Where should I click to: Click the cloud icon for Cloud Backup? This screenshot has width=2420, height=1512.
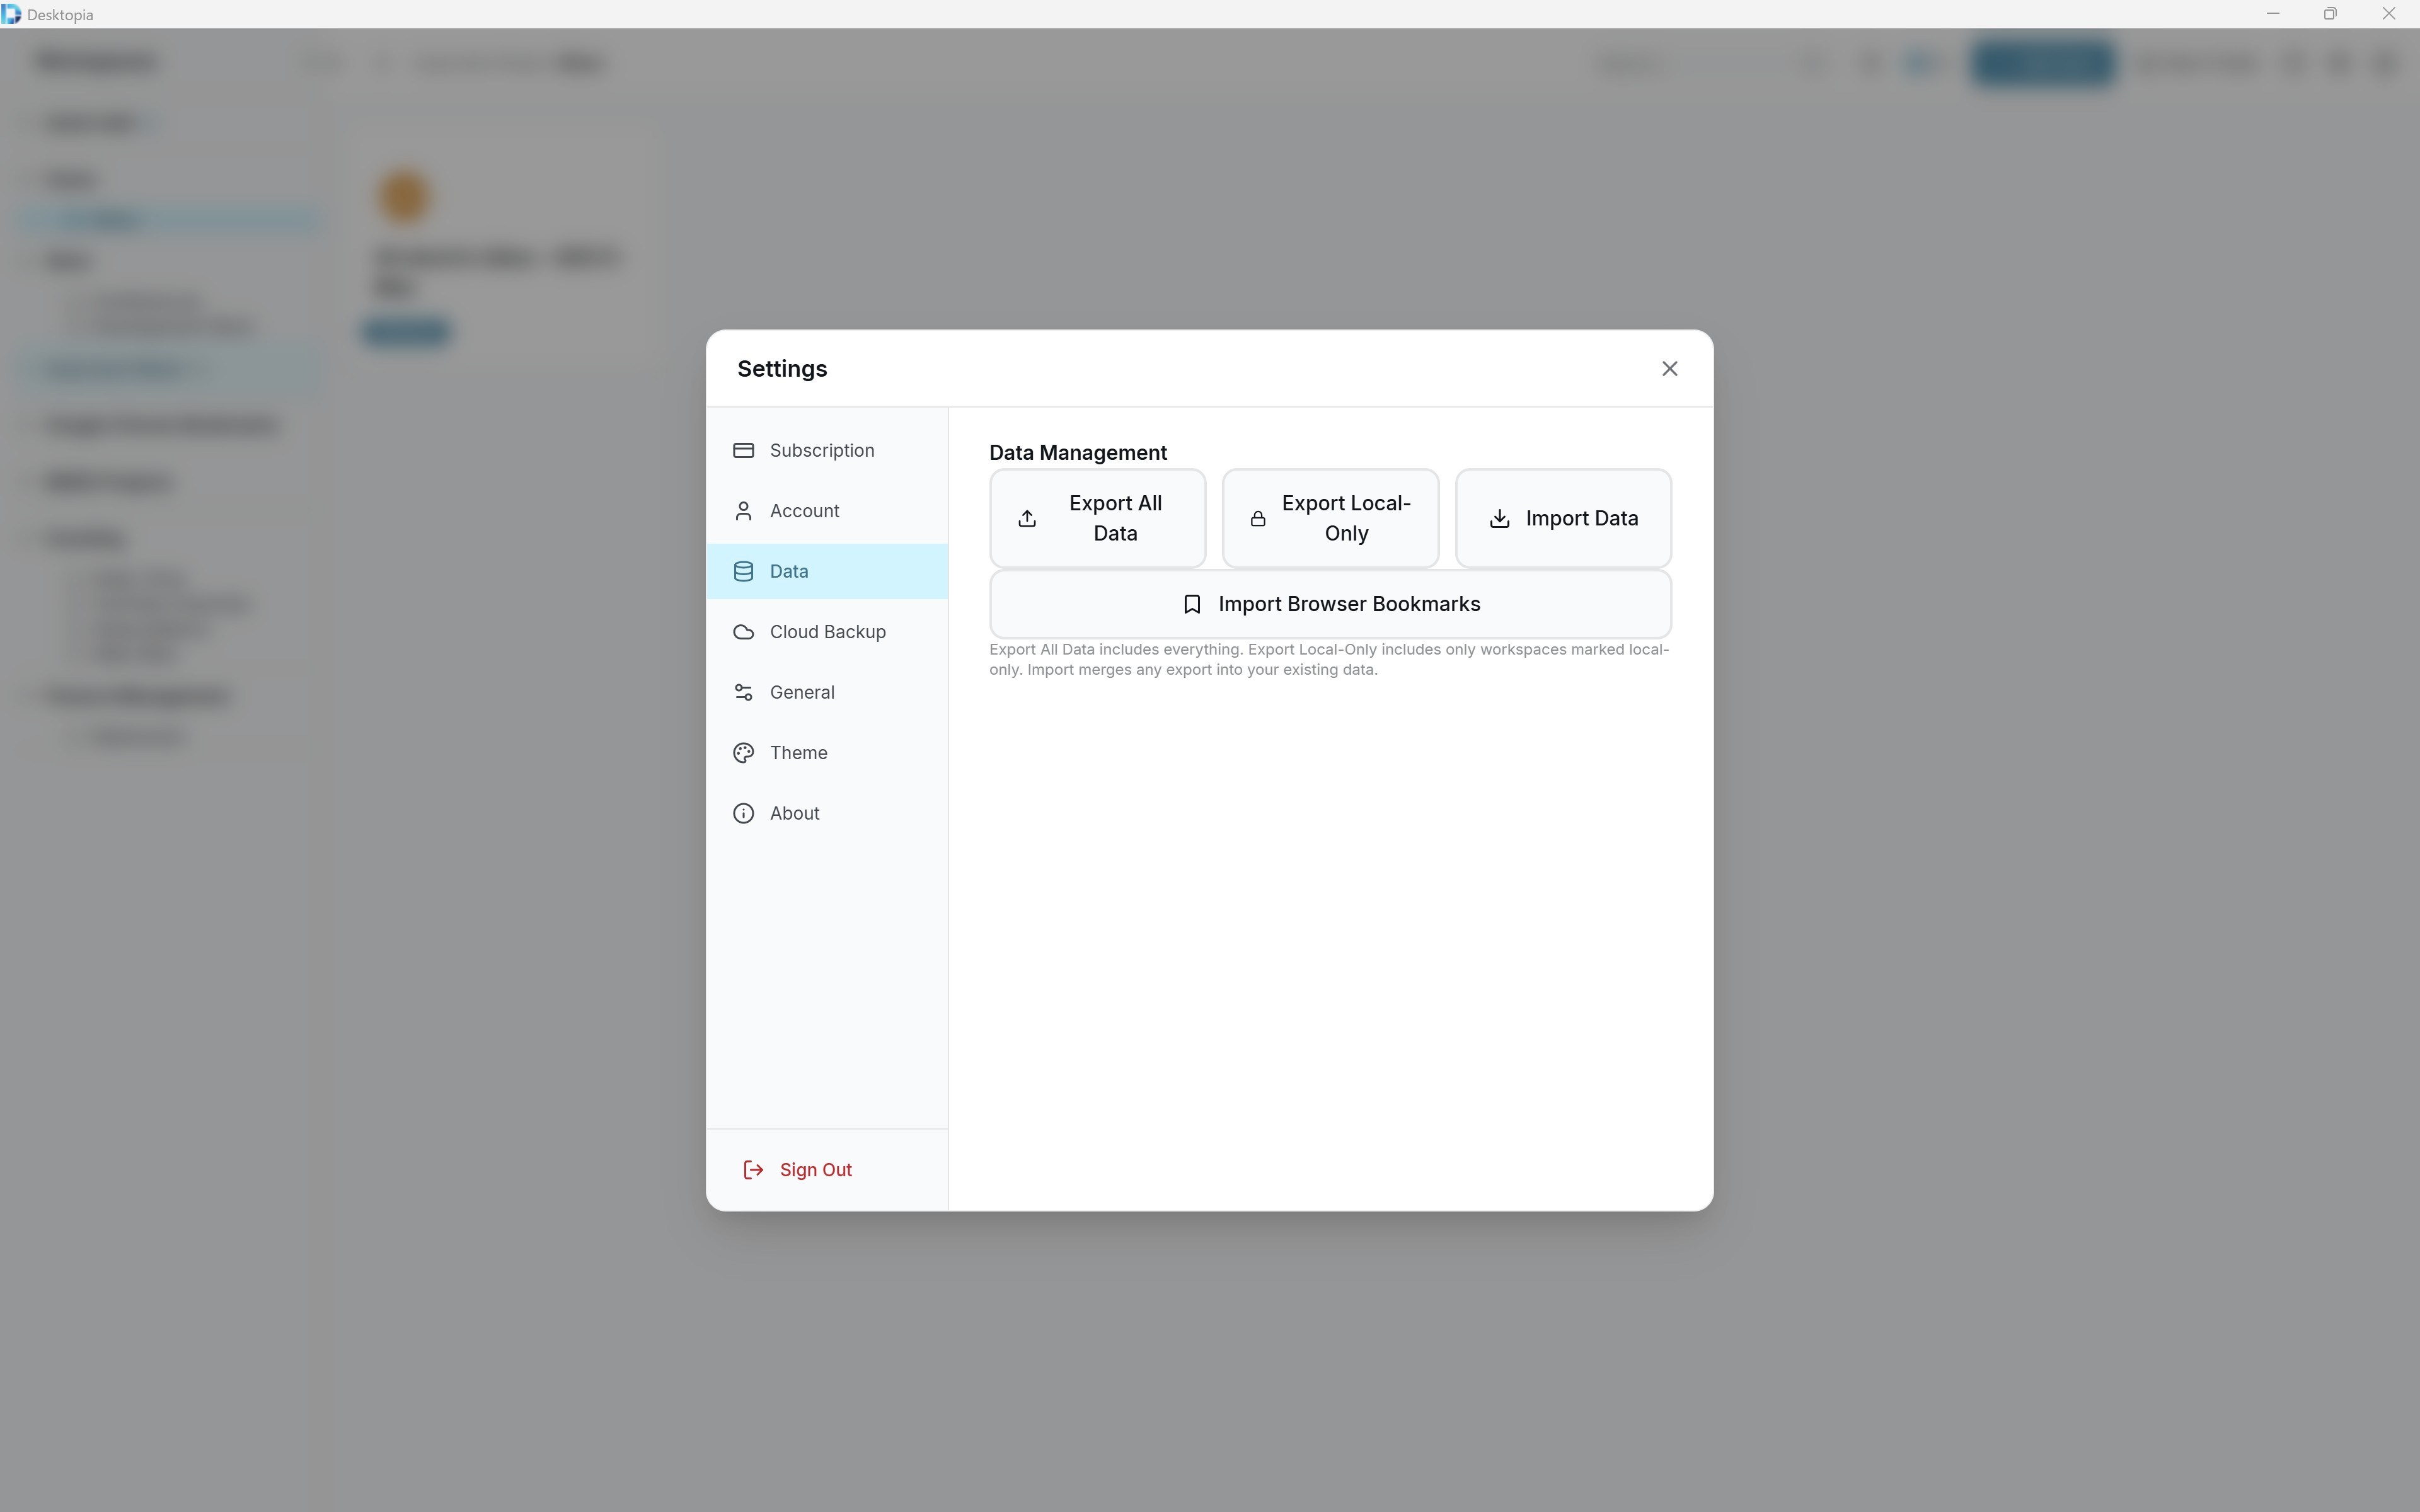[x=743, y=631]
